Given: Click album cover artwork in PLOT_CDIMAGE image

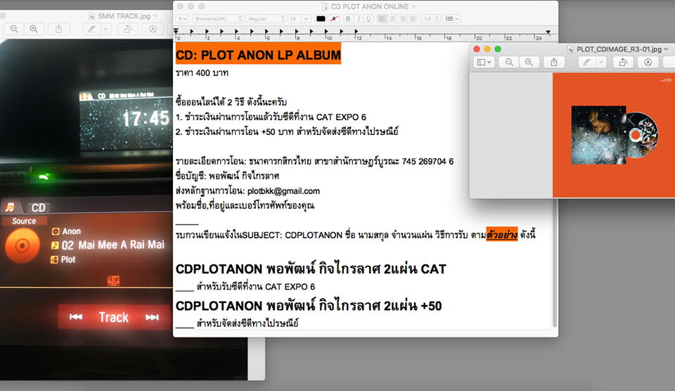Looking at the screenshot, I should pos(599,135).
